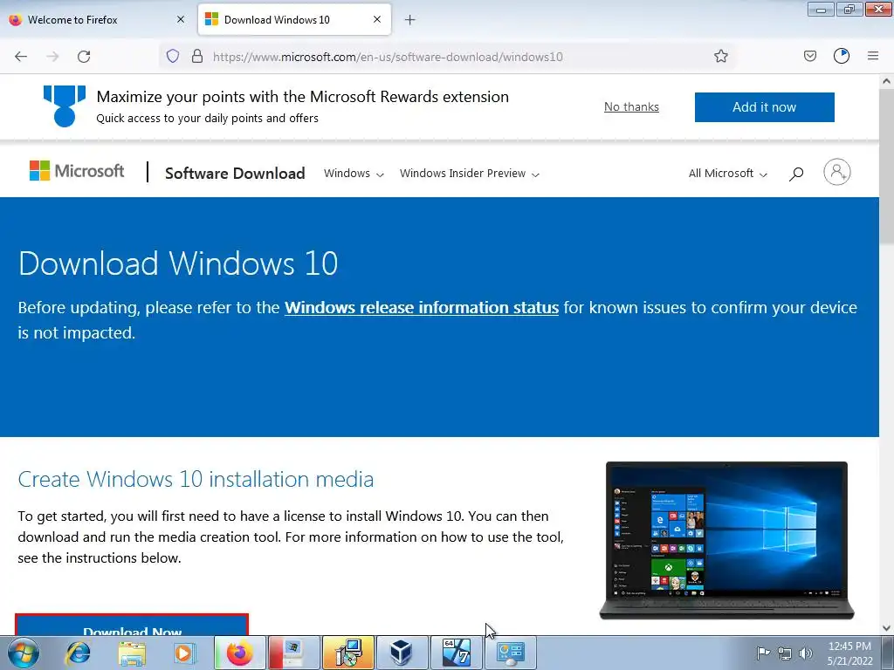
Task: Click the Create Windows 10 installation media heading
Action: (x=196, y=479)
